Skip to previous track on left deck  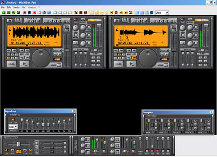9,50
